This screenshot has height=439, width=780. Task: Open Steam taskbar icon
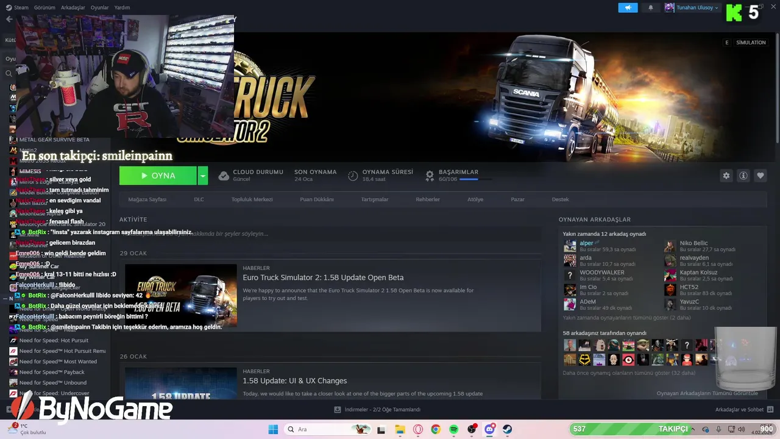coord(507,429)
